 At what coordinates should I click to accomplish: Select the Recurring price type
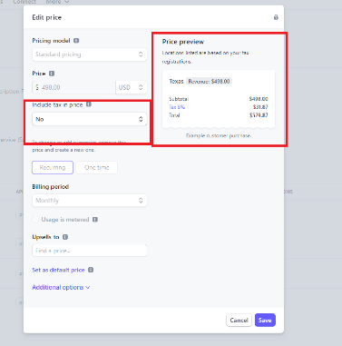point(53,167)
